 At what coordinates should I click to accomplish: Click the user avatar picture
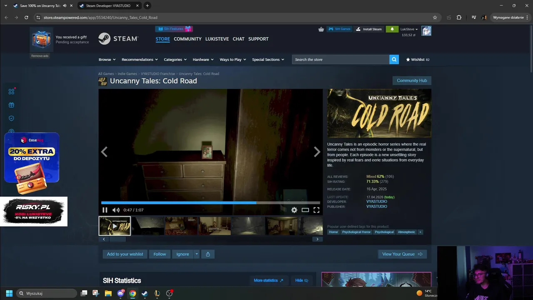tap(426, 31)
